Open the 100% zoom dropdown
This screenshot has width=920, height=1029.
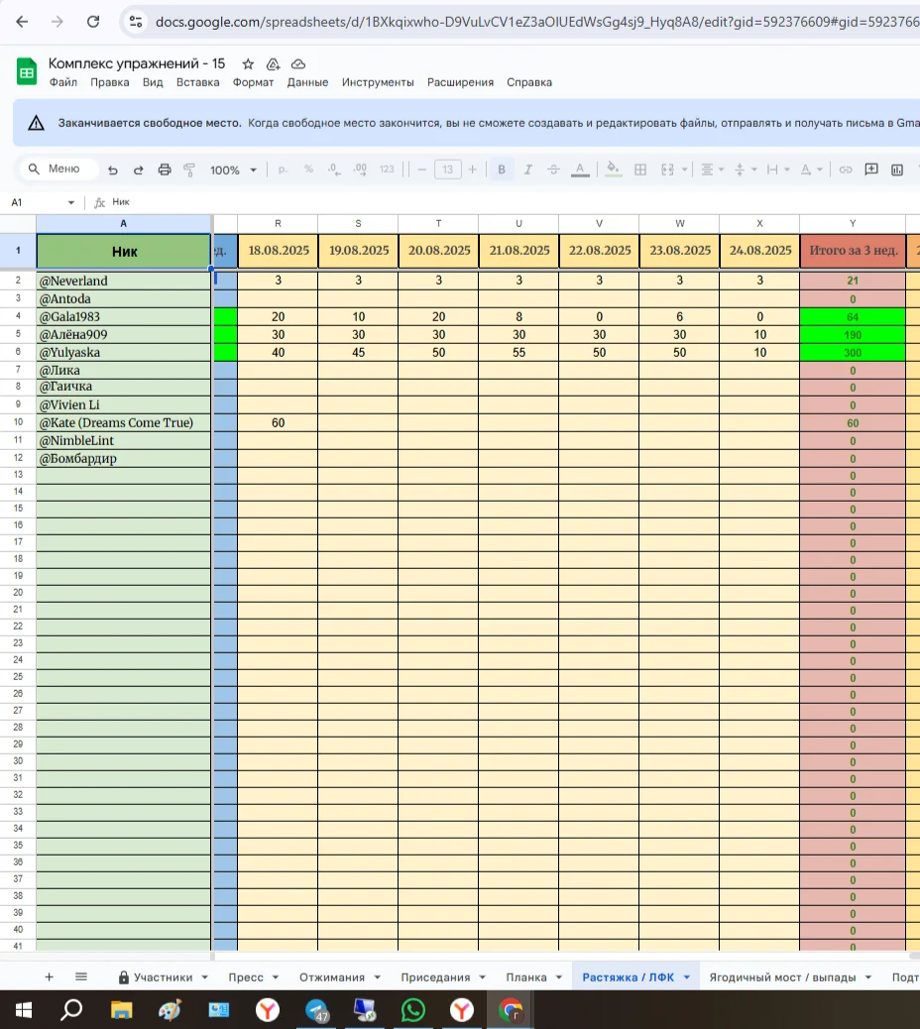click(x=233, y=170)
